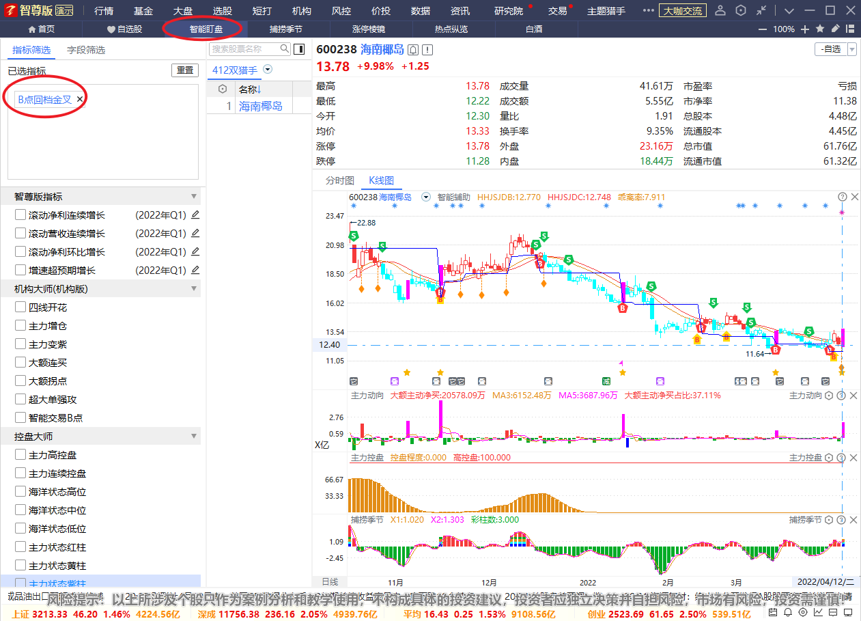Check the 滚动营收连续增长 checkbox
This screenshot has width=861, height=621.
point(20,233)
